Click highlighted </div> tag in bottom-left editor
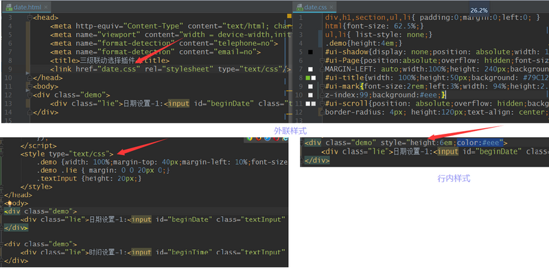The height and width of the screenshot is (269, 549). pyautogui.click(x=16, y=227)
